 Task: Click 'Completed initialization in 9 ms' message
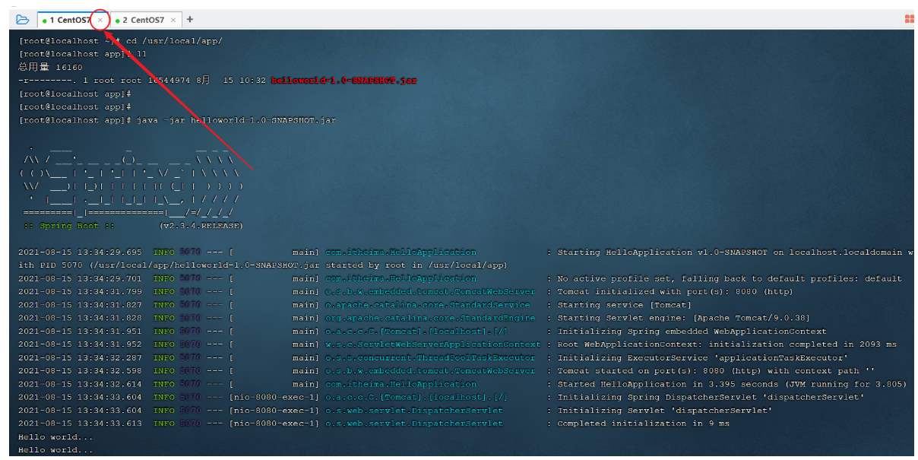tap(644, 424)
